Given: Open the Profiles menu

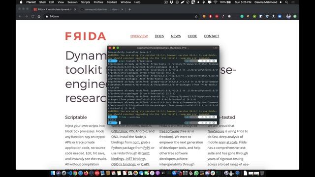Looking at the screenshot, I should pos(98,2).
